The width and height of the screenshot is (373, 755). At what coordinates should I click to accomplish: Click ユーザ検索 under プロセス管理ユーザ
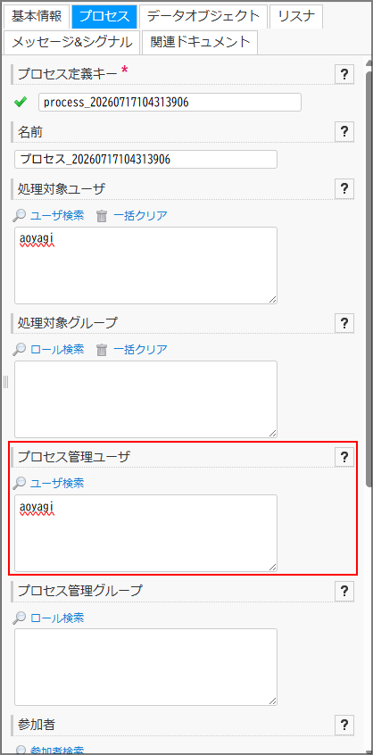pyautogui.click(x=57, y=483)
